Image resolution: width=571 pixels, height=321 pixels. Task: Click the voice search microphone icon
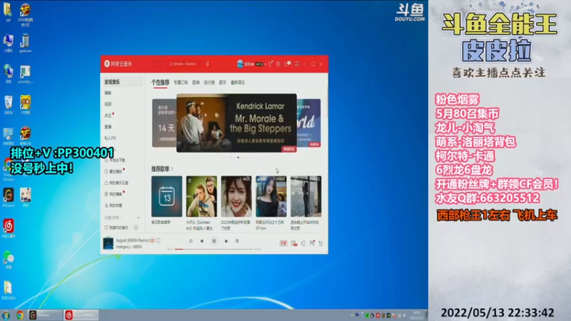click(x=207, y=64)
